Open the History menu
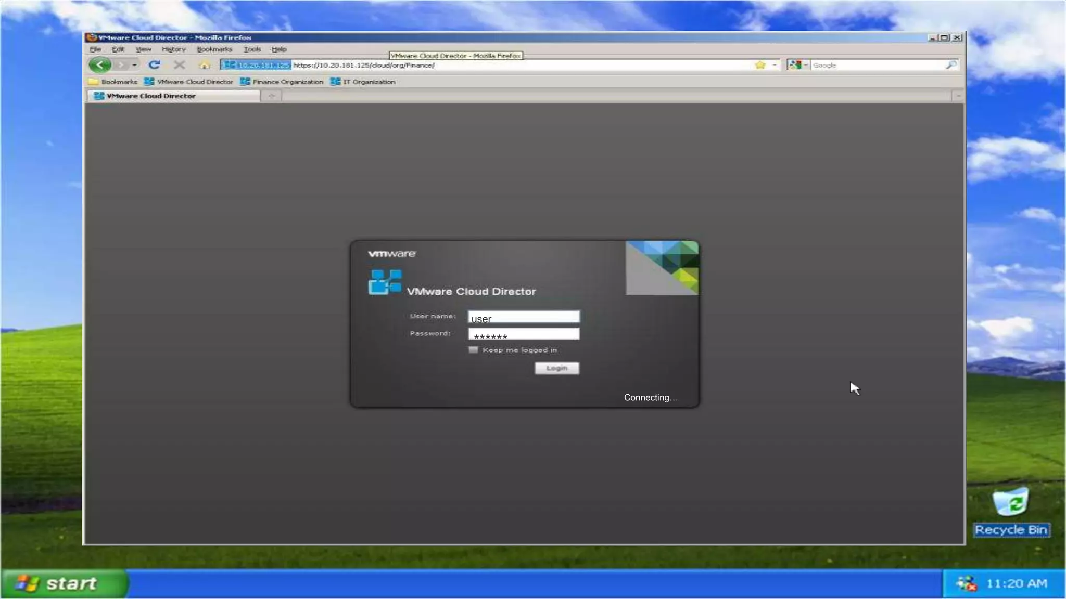The width and height of the screenshot is (1066, 599). pyautogui.click(x=173, y=49)
